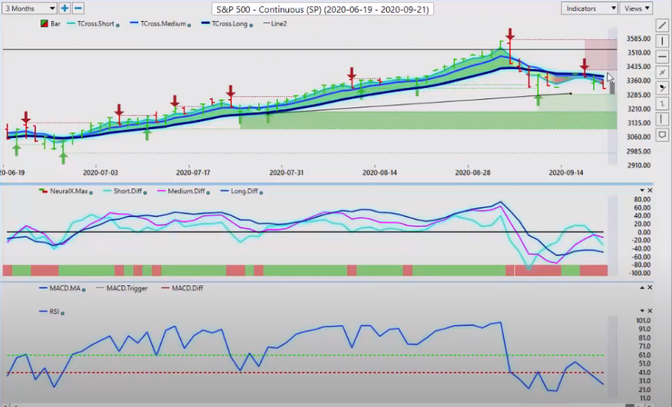
Task: Click the TCross.Long settings dot
Action: coord(251,26)
